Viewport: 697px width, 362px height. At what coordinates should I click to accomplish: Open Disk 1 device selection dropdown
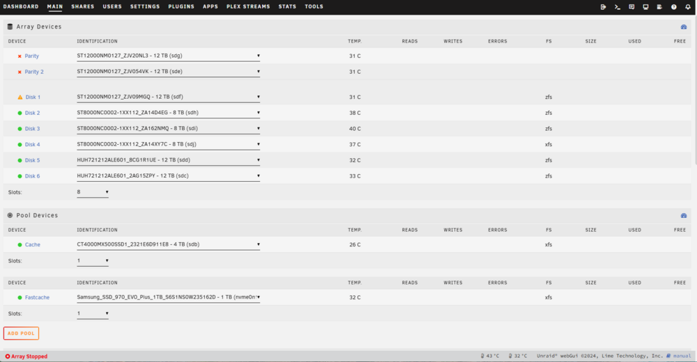pyautogui.click(x=169, y=97)
